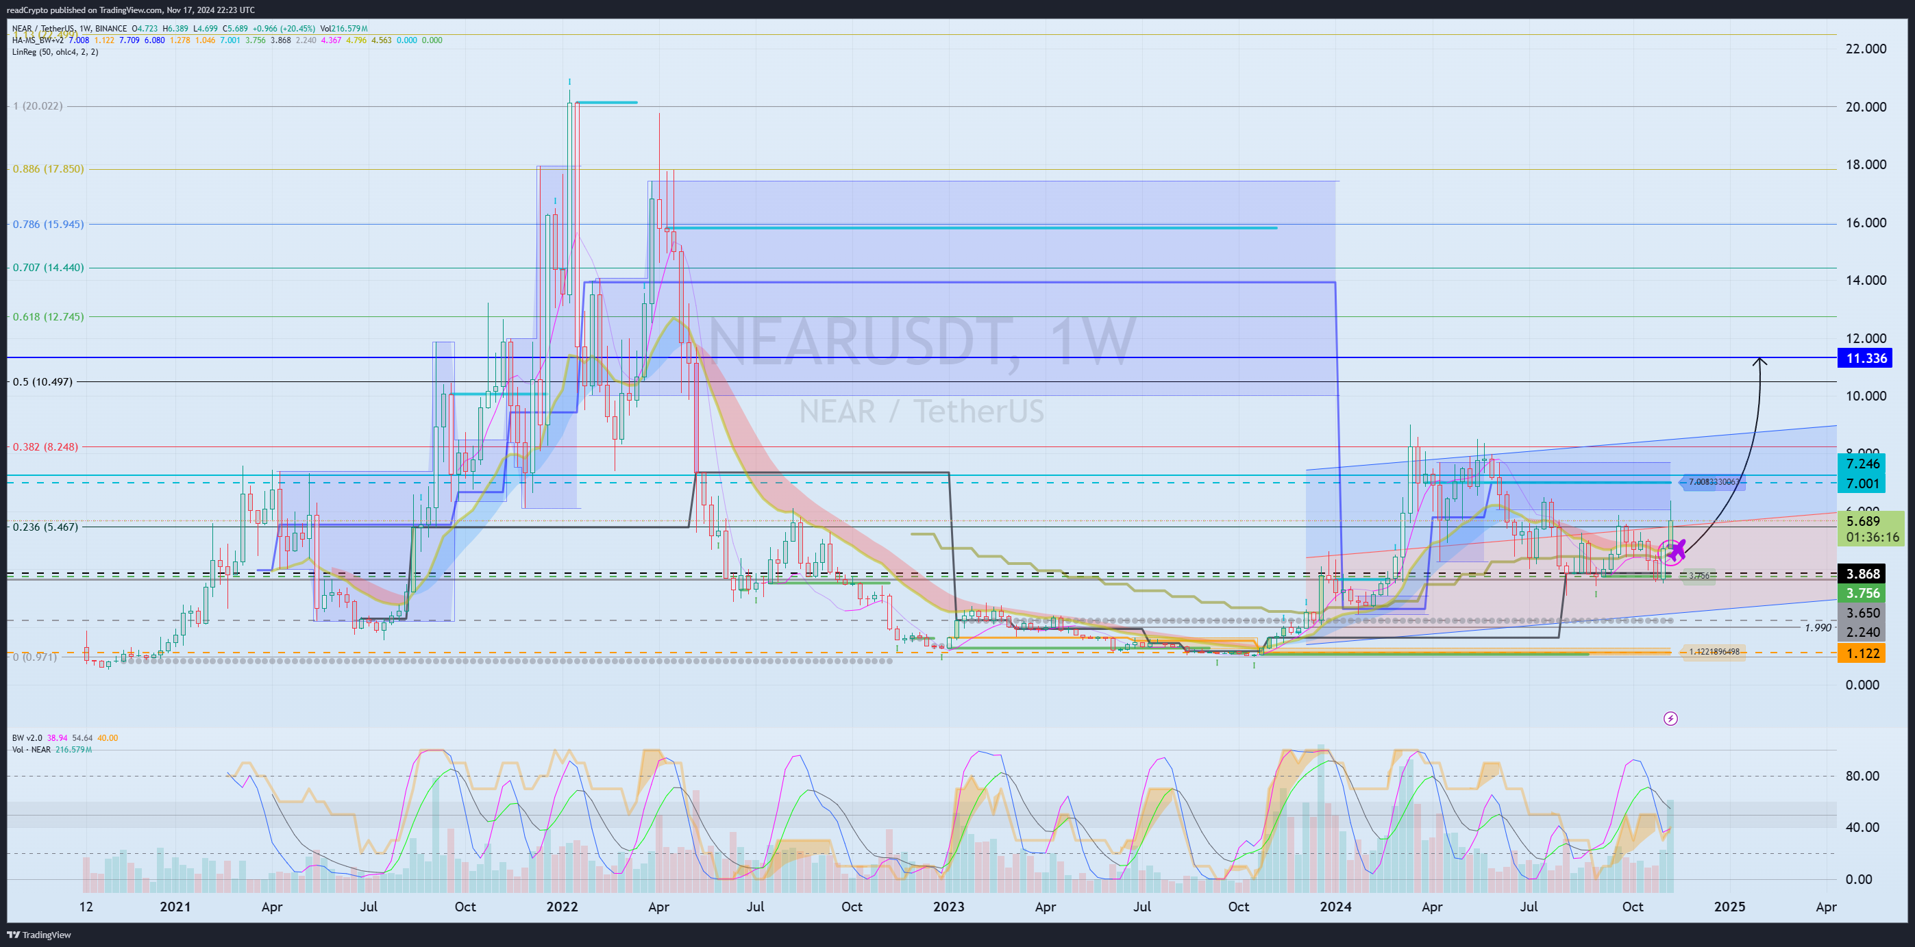This screenshot has width=1915, height=947.
Task: Click the 0.236 (5.467) Fibonacci label
Action: 45,527
